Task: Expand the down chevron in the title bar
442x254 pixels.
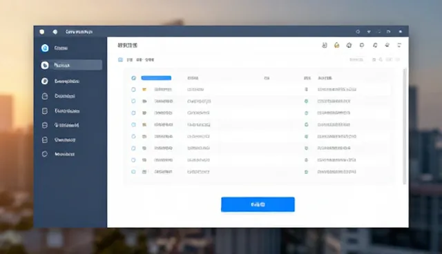Action: (369, 32)
